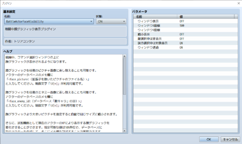
Task: Click the plugin description text box
Action: pos(65,31)
